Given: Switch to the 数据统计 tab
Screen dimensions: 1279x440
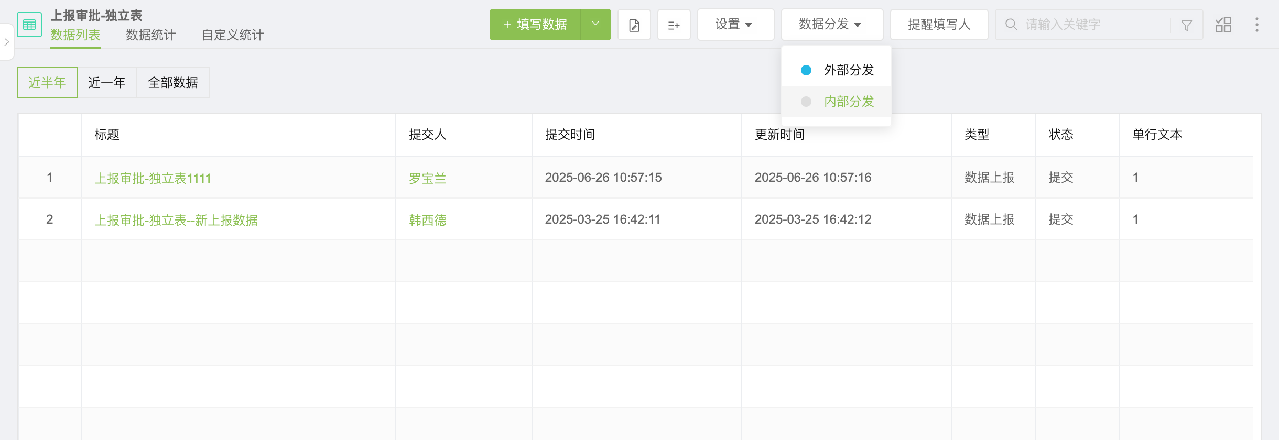Looking at the screenshot, I should [151, 35].
